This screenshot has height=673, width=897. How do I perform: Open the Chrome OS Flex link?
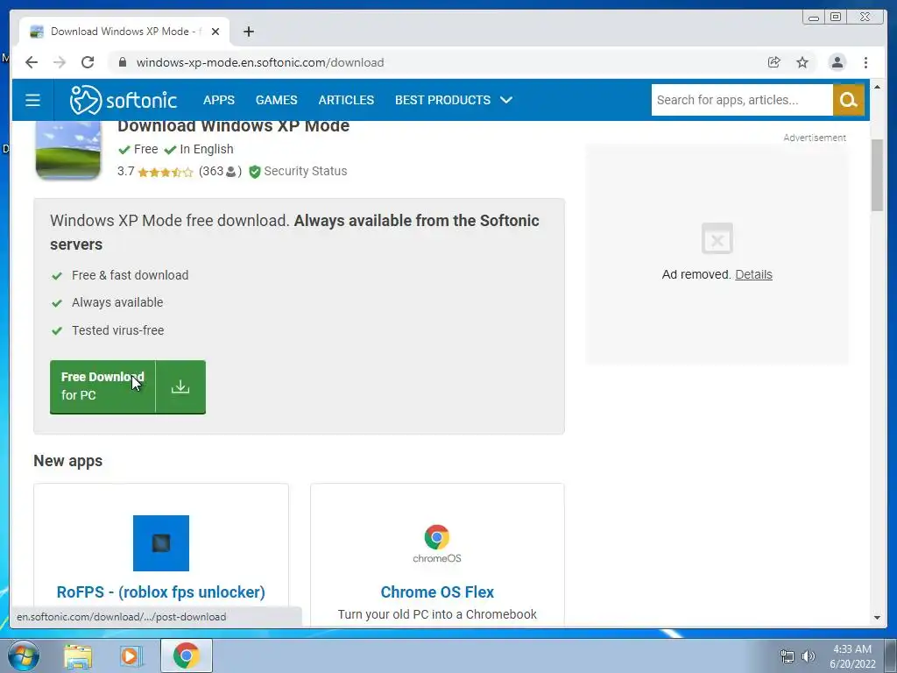coord(437,592)
